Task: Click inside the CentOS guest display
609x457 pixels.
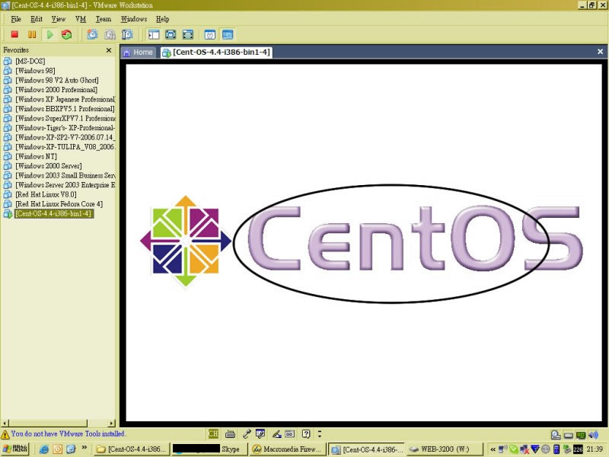Action: coord(364,243)
